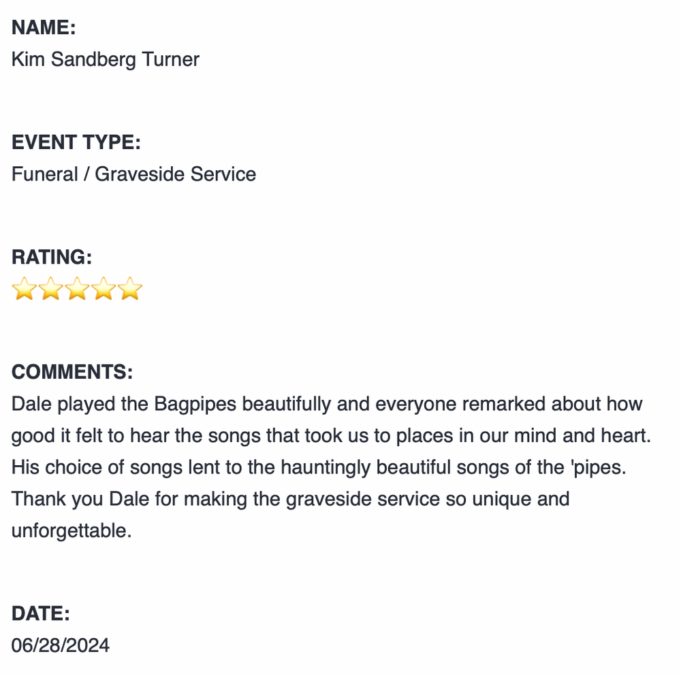Click the date value 06/28/2024
This screenshot has width=681, height=677.
pyautogui.click(x=61, y=645)
